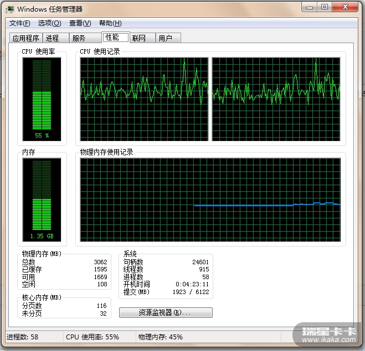The image size is (365, 351).
Task: Click the 已缓存 value 1595
Action: point(100,269)
